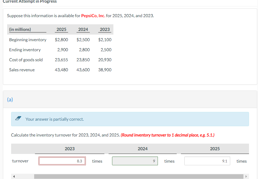258x179 pixels.
Task: Click the 2024 turnover input showing 9
Action: point(135,161)
